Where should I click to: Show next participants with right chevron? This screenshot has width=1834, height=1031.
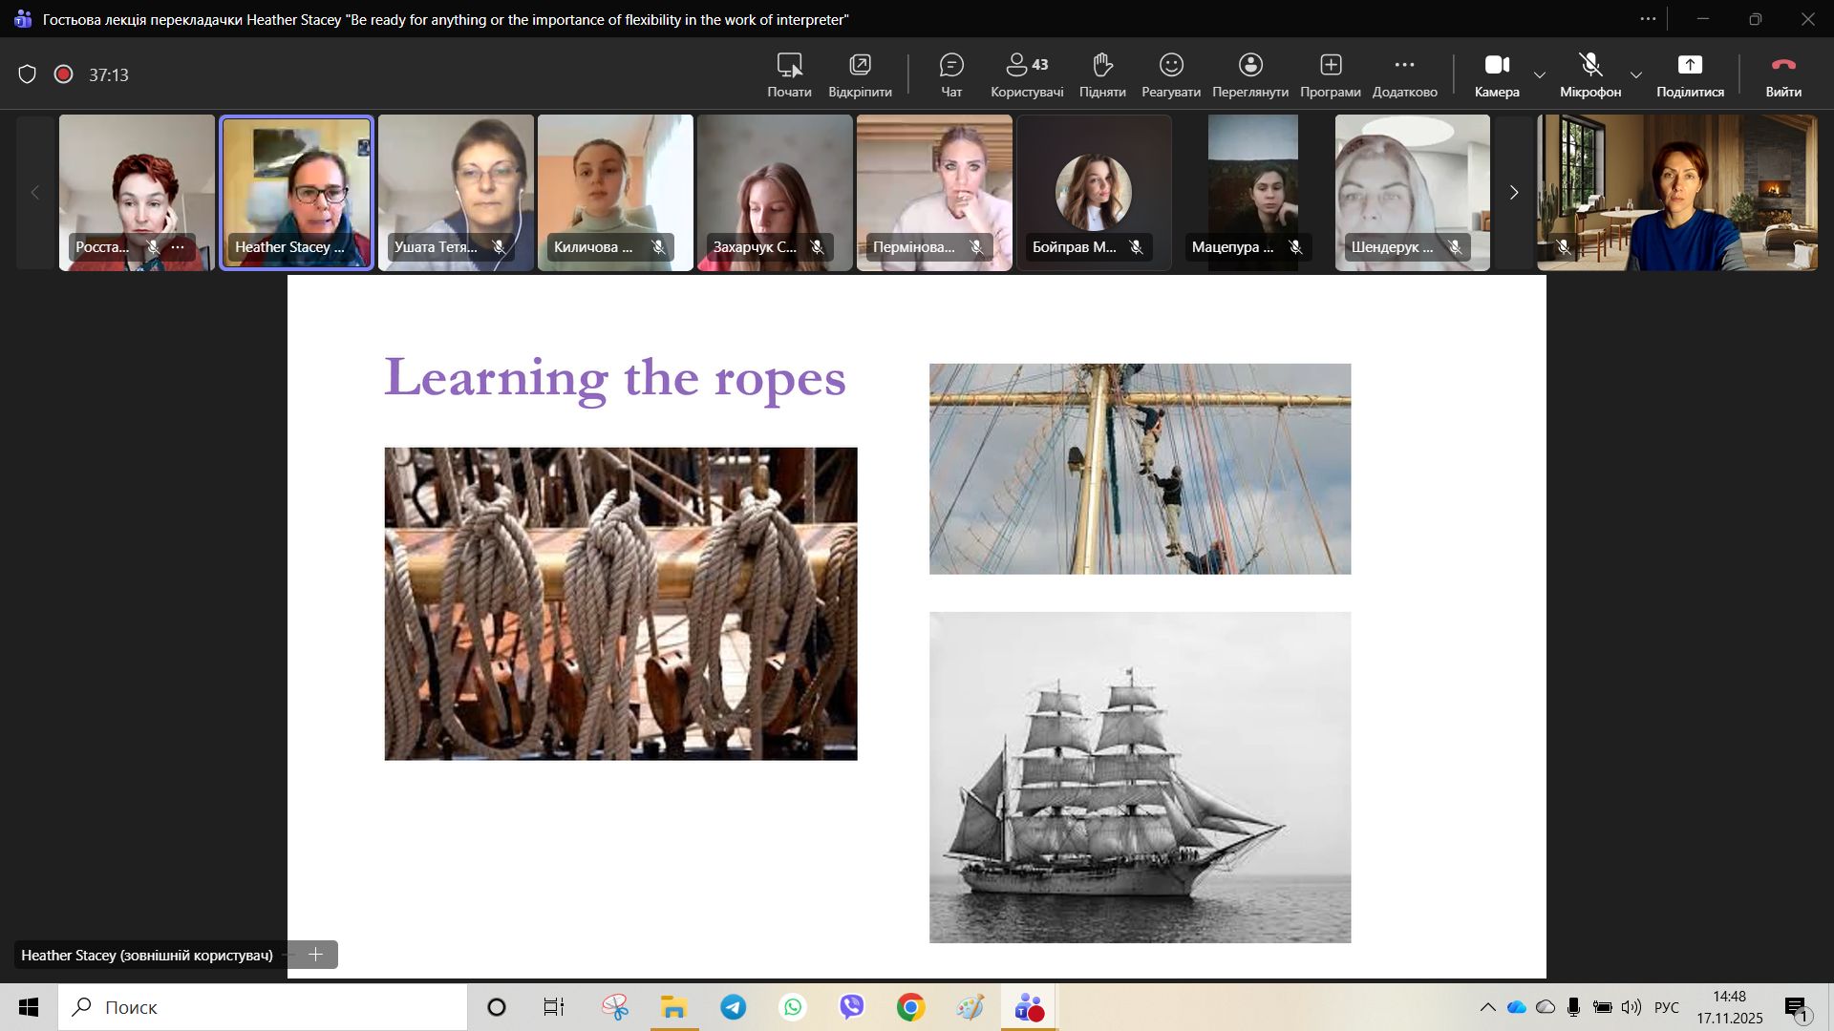(x=1513, y=193)
